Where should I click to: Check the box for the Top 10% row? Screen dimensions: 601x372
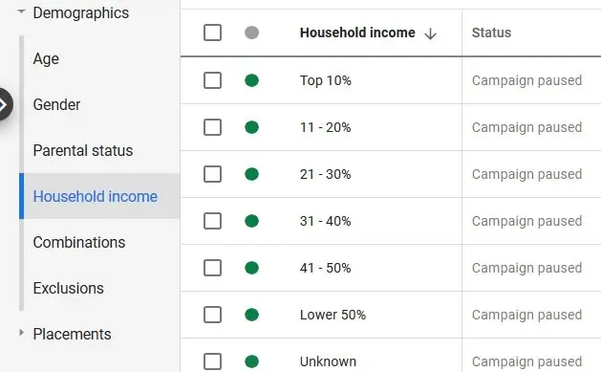212,80
